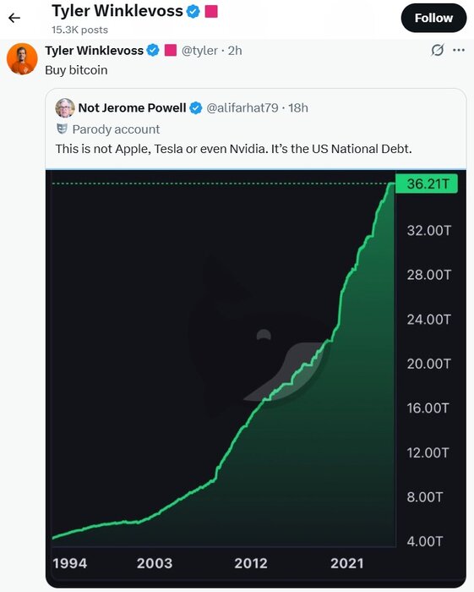Click the blue verified badge in header
The height and width of the screenshot is (592, 474).
click(193, 11)
